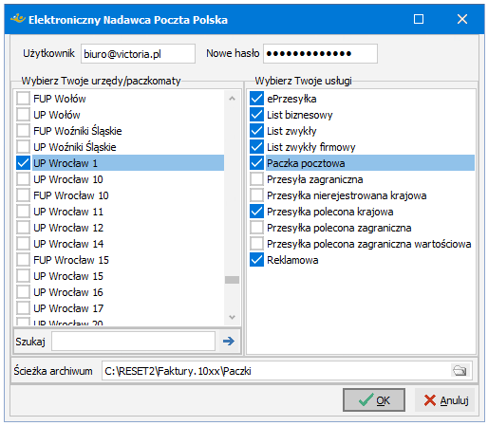Check the UP Wrocław 14 checkbox

(23, 244)
